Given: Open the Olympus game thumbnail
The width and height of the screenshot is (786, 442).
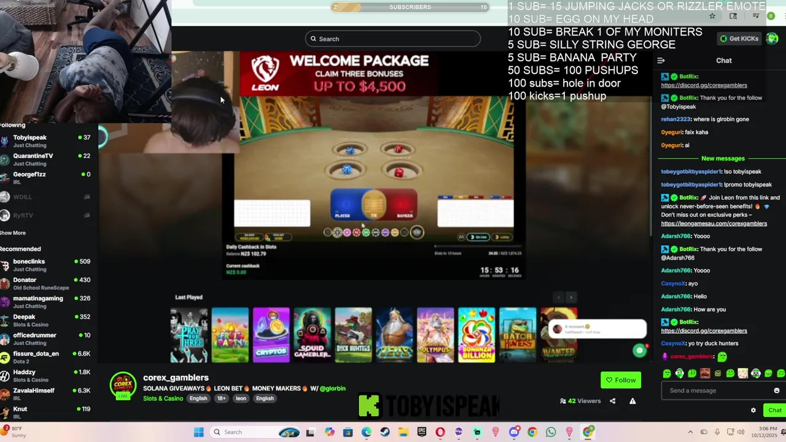Looking at the screenshot, I should [x=435, y=335].
